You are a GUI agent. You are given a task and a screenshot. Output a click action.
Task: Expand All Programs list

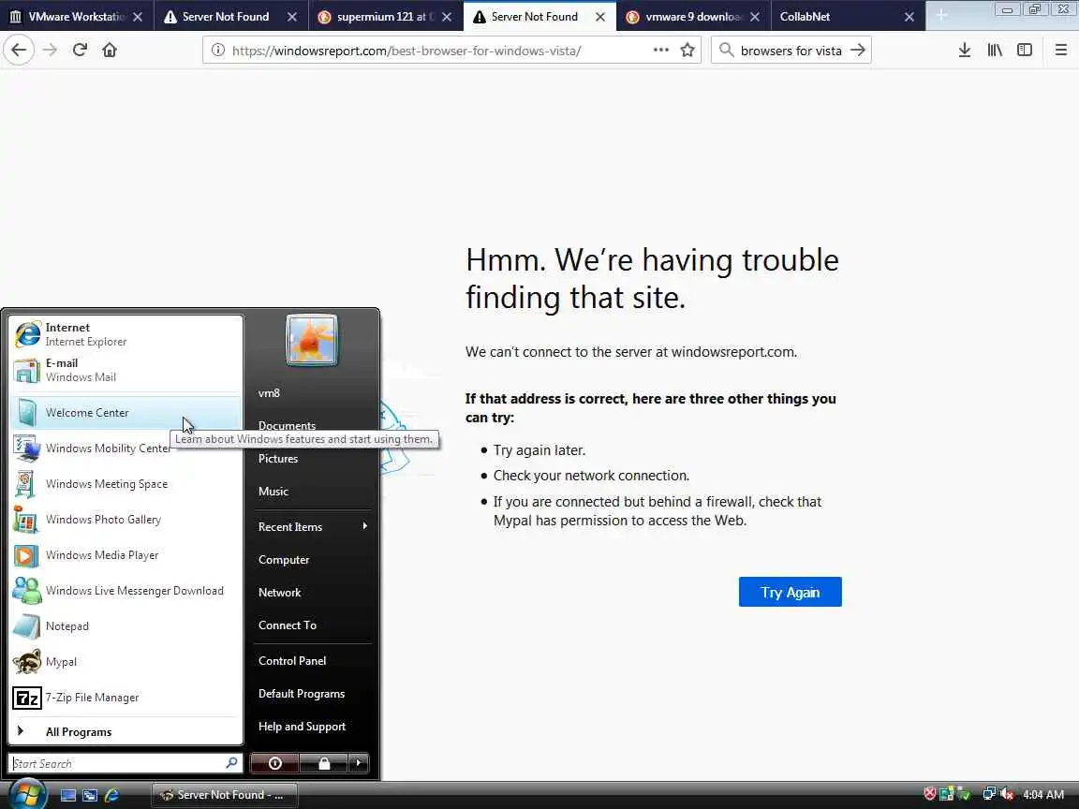tap(126, 732)
